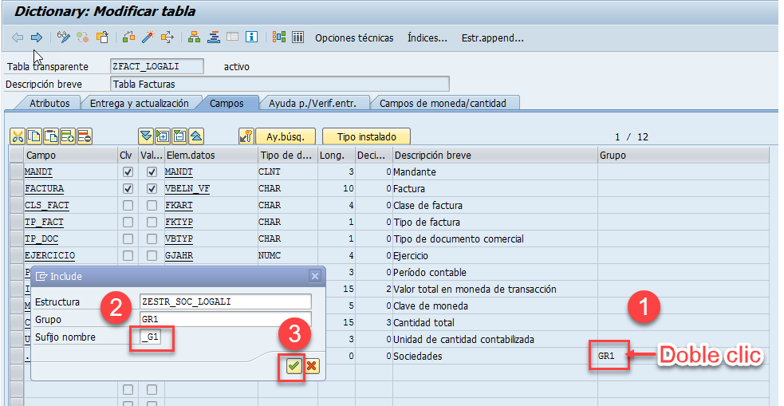Click the GJAHR data element

[179, 255]
